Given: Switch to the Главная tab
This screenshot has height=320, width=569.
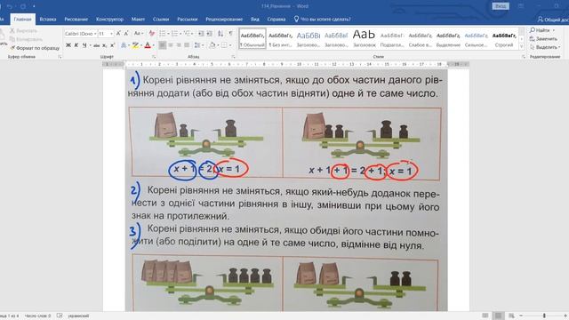Looking at the screenshot, I should pyautogui.click(x=22, y=20).
